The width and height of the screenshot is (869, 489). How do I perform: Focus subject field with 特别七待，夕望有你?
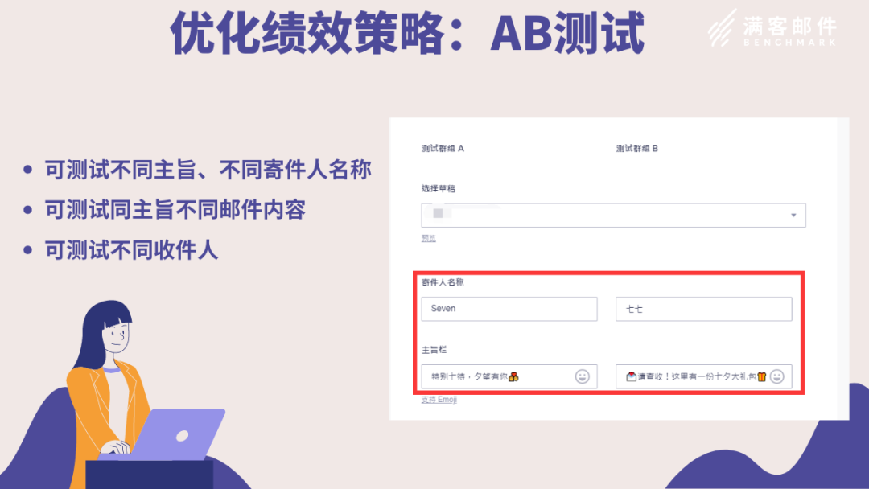509,376
